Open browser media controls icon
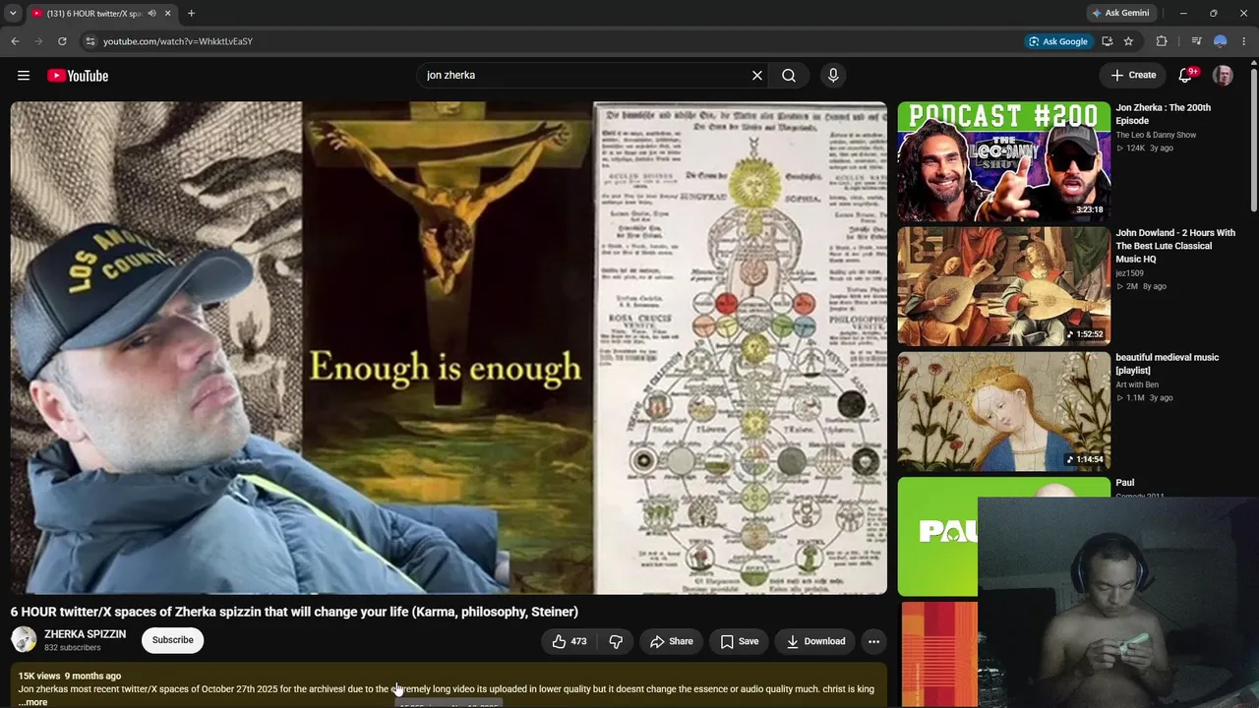The image size is (1259, 708). (x=1196, y=41)
